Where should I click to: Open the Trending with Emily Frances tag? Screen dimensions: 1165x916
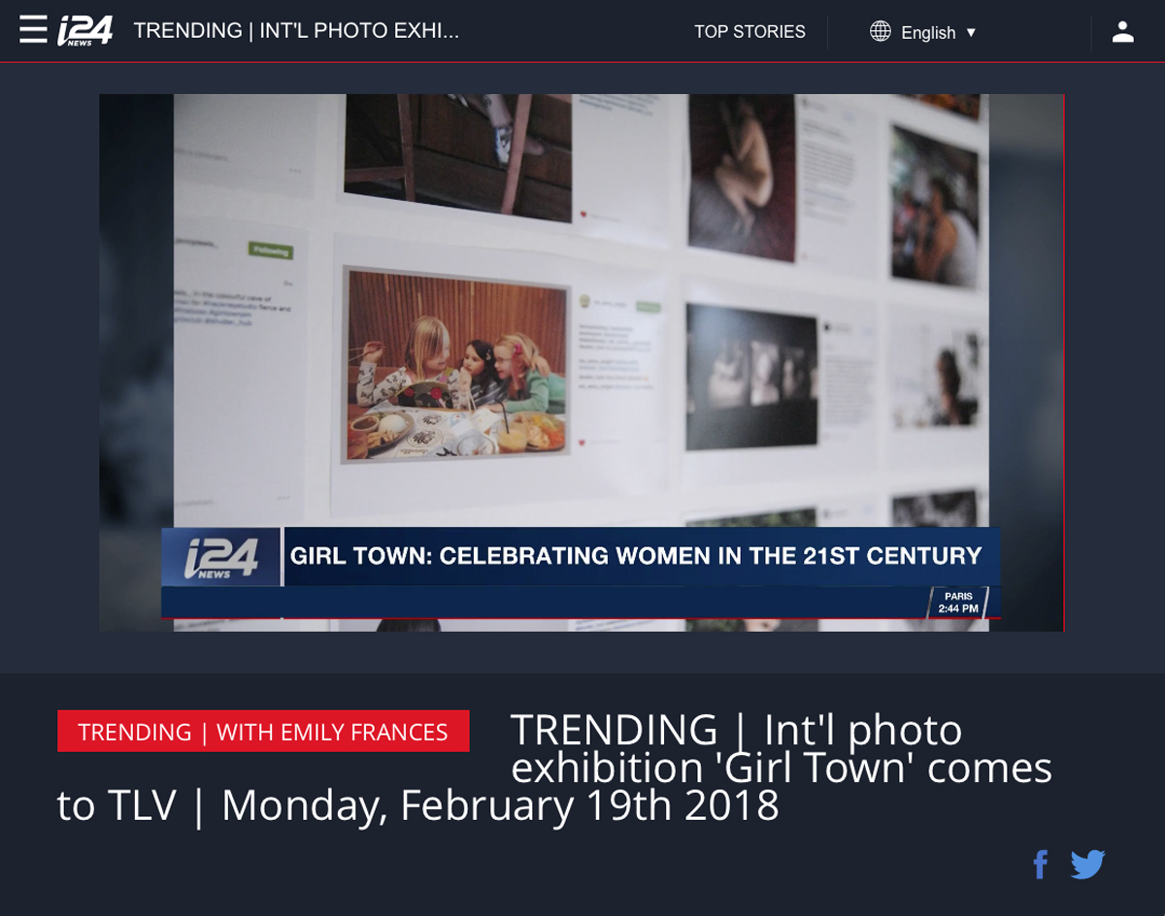click(263, 732)
